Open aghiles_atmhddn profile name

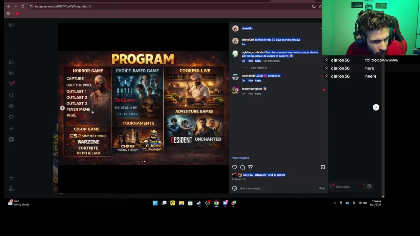click(253, 52)
